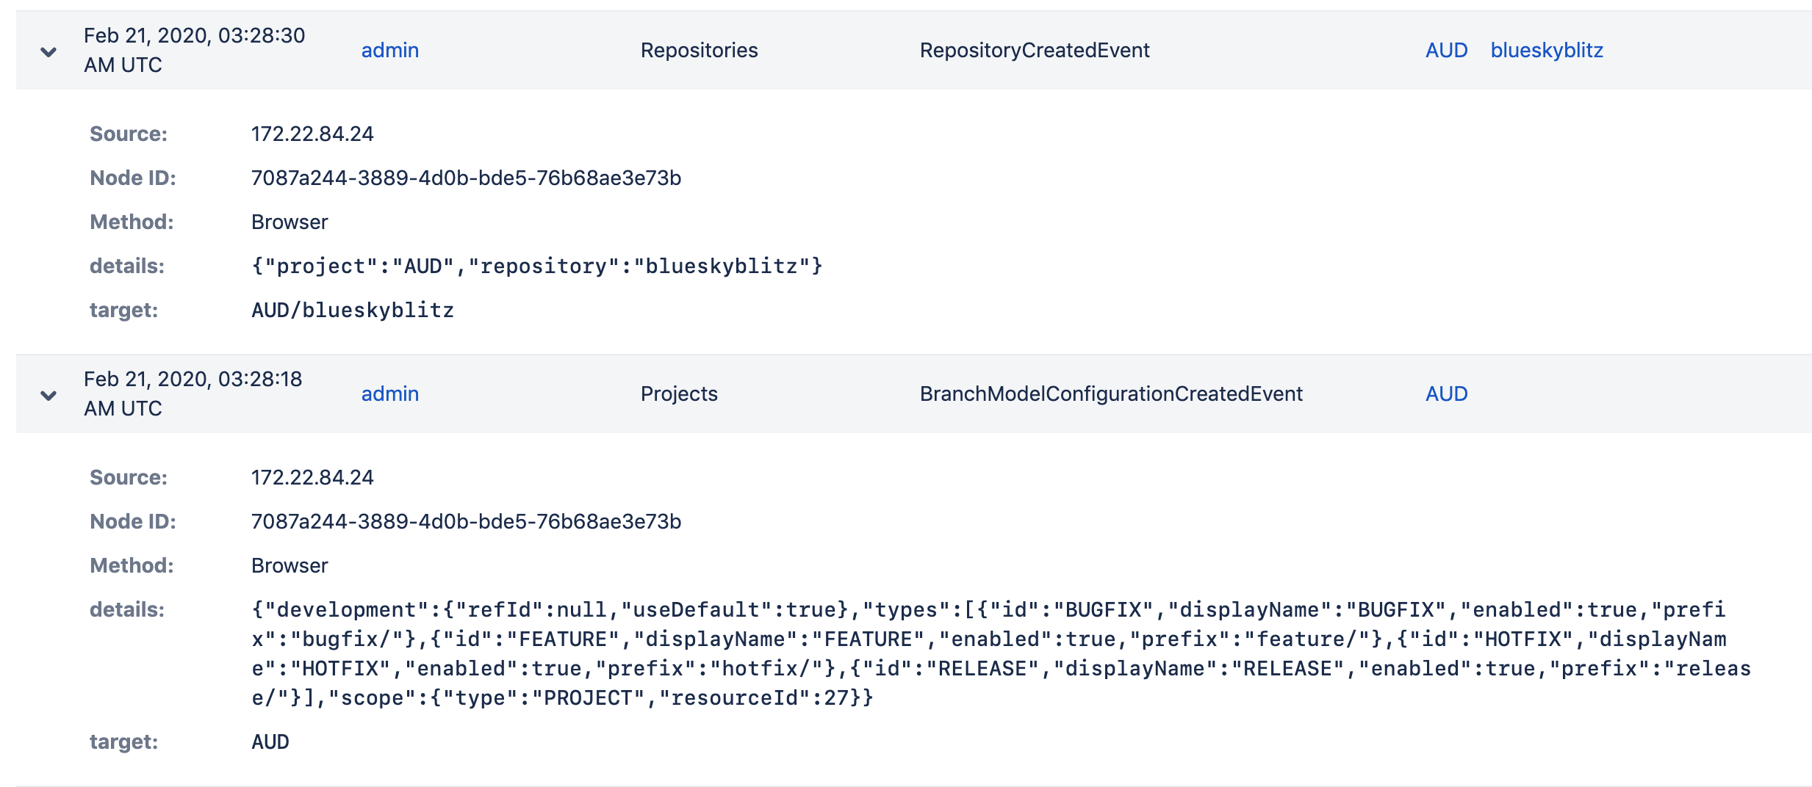1812x787 pixels.
Task: Click the Repositories category cell
Action: click(699, 50)
